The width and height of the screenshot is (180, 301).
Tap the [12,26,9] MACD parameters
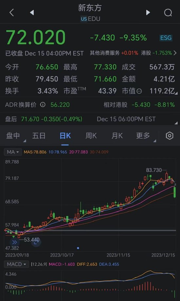click(39, 264)
